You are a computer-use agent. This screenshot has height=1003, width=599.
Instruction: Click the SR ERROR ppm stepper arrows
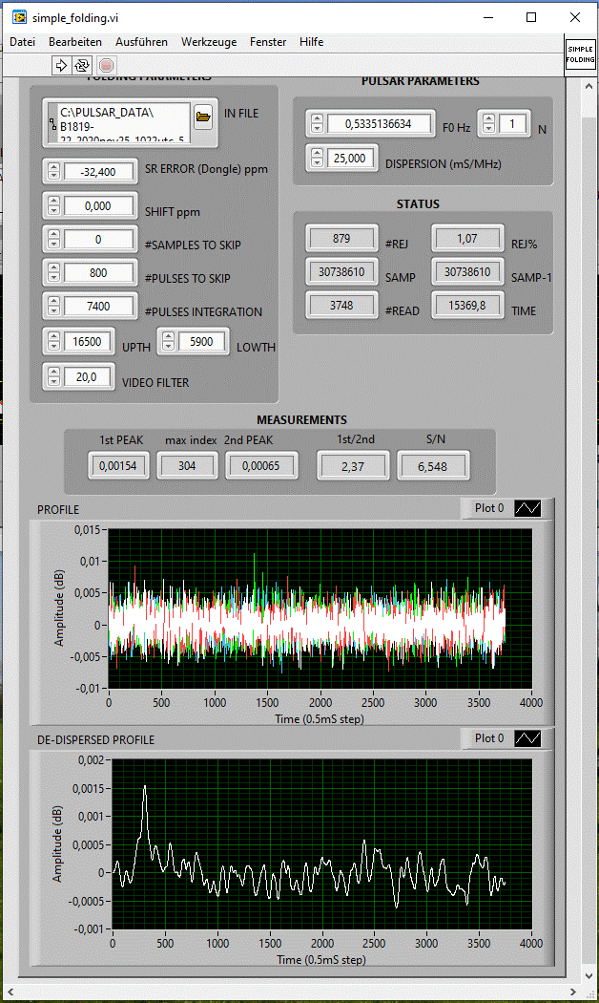click(x=53, y=171)
